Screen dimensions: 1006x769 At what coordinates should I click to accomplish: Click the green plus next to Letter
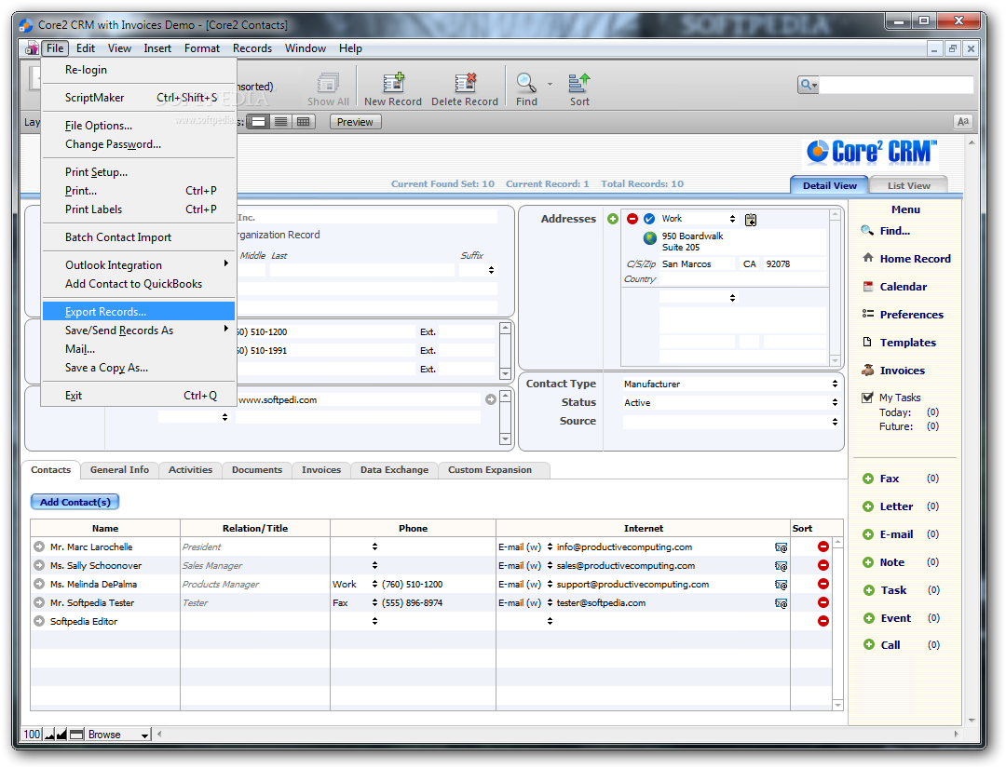pyautogui.click(x=868, y=506)
